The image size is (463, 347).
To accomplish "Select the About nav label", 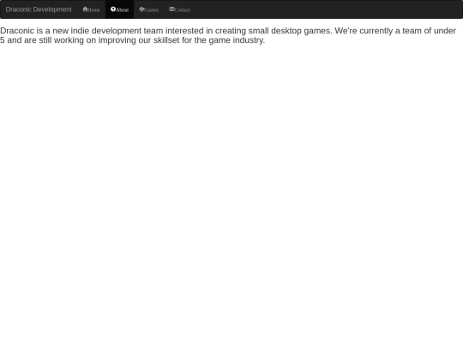I will coord(123,10).
